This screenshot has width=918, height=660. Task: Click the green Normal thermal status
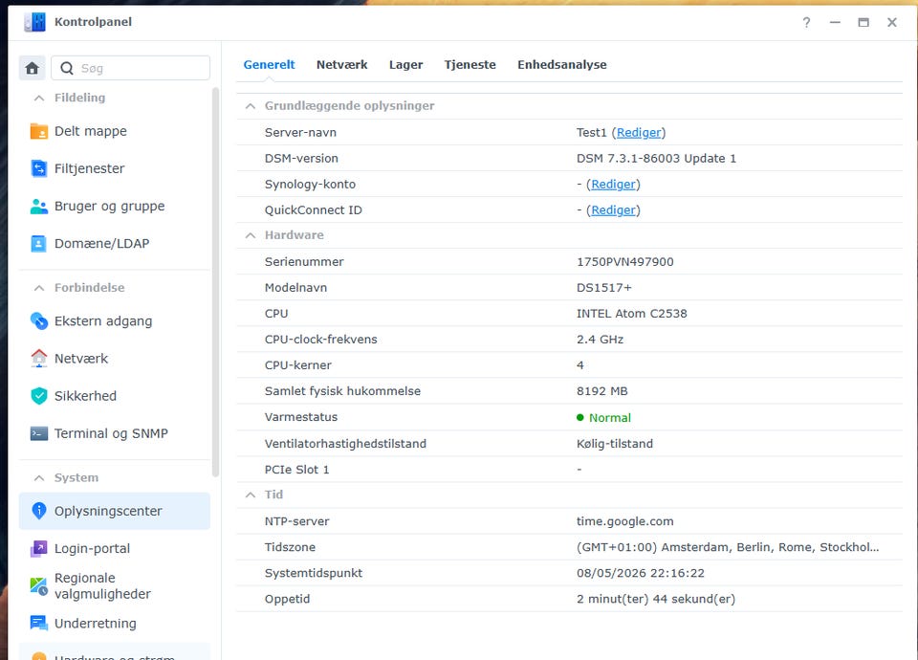(x=603, y=418)
